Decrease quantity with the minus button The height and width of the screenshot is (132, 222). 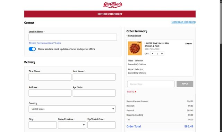click(x=153, y=53)
